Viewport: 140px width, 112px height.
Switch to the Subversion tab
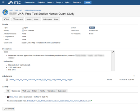tap(62, 91)
